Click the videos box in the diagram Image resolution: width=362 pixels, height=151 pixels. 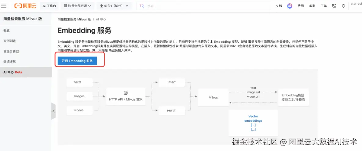click(x=79, y=110)
